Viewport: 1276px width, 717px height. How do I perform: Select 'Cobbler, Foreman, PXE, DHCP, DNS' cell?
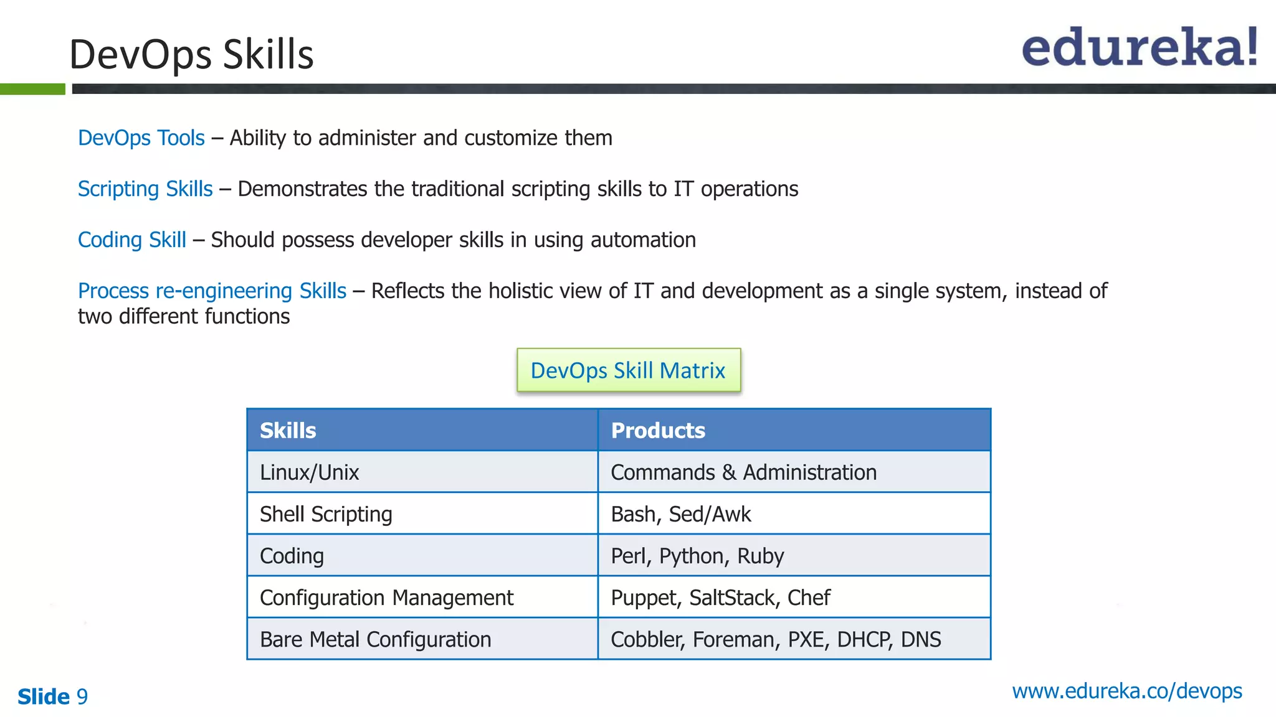794,639
